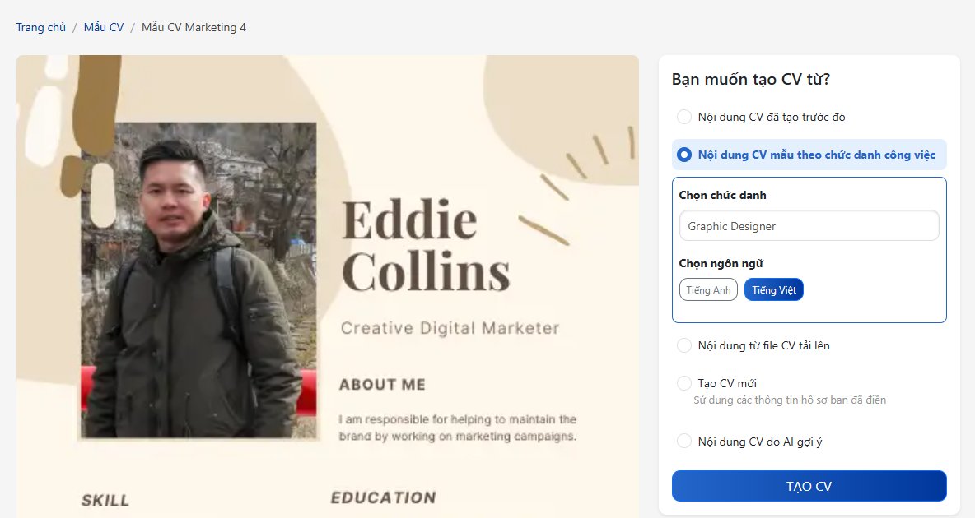
Task: Choose Tiếng Việt language button
Action: point(773,290)
